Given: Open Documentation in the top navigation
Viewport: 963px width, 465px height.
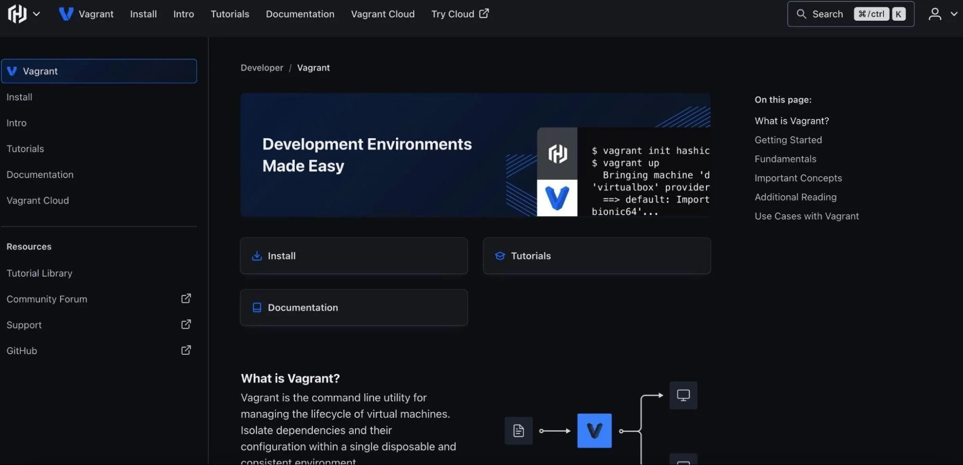Looking at the screenshot, I should (x=300, y=14).
